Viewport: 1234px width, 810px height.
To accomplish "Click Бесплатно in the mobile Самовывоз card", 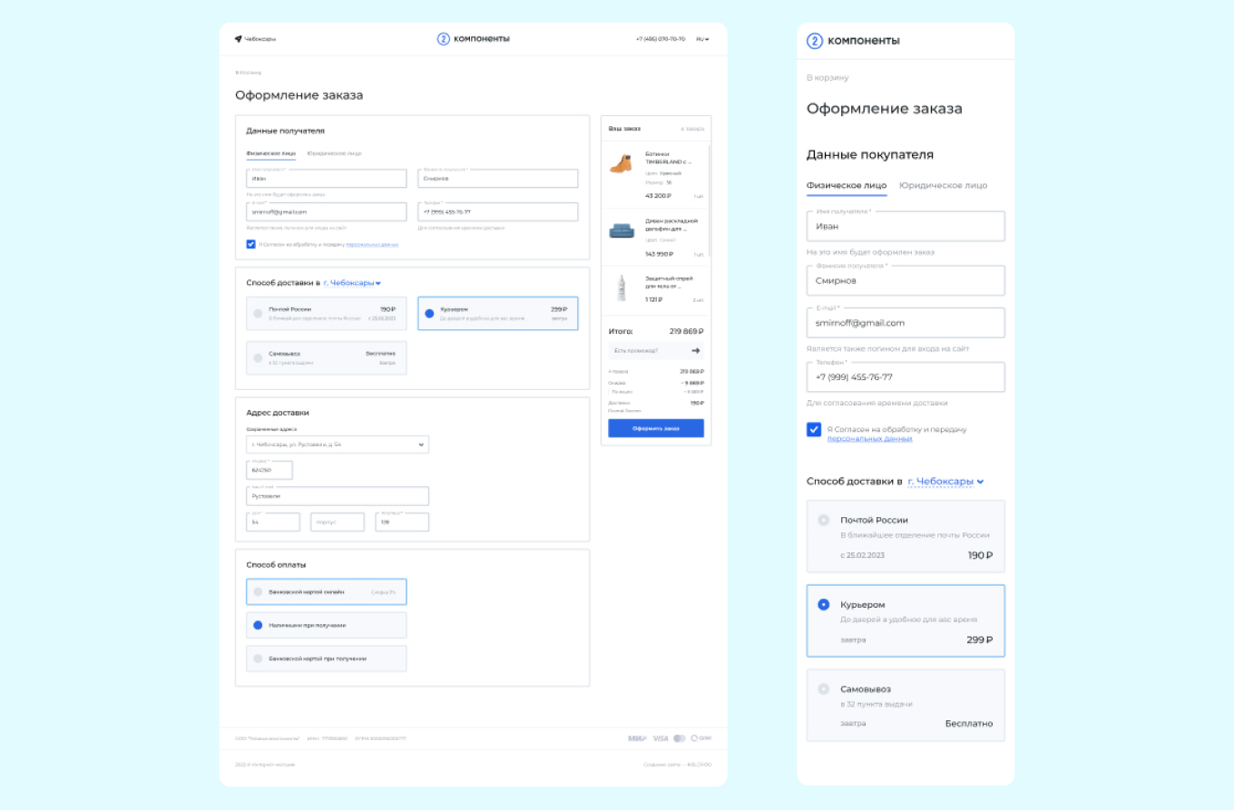I will point(969,724).
